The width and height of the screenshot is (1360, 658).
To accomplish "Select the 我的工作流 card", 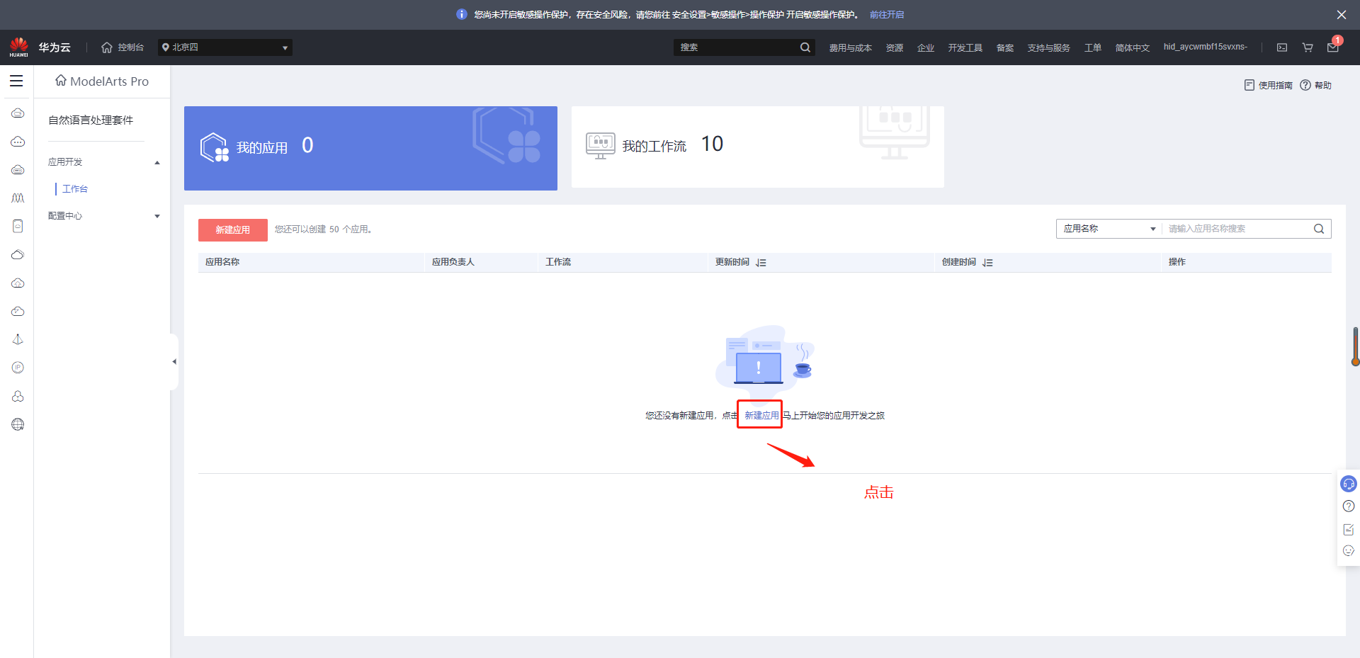I will (757, 147).
